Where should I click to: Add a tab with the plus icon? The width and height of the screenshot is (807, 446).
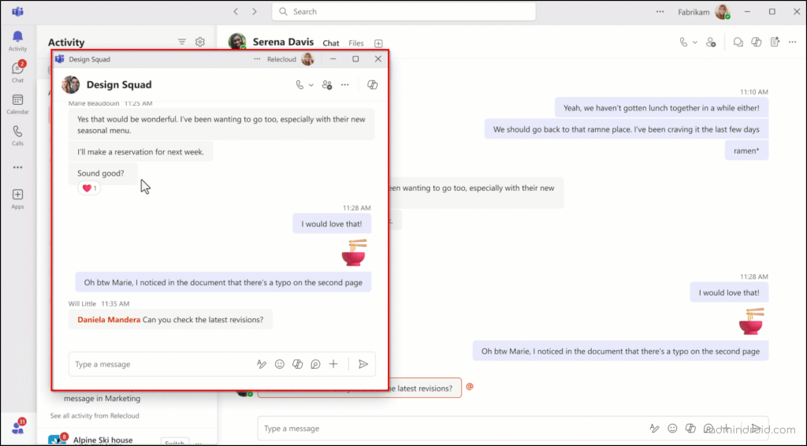pos(378,43)
